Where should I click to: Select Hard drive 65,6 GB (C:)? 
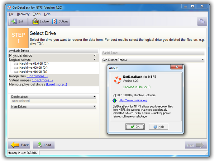34,64
